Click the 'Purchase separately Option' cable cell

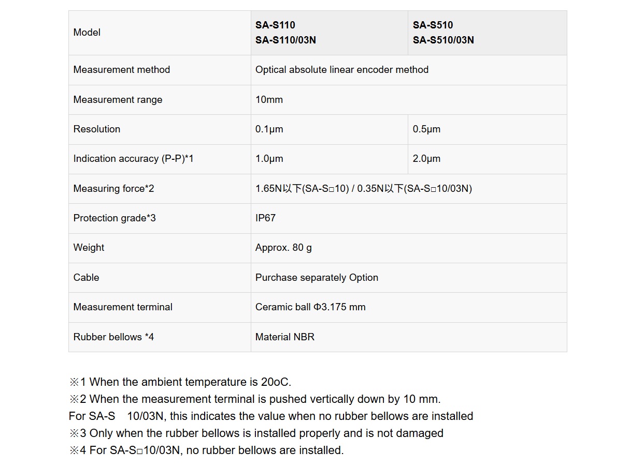click(x=317, y=278)
